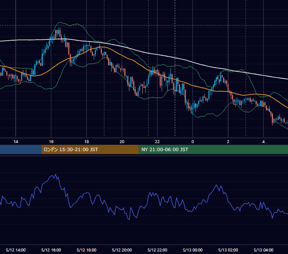Click the 5/12 20:00 date label
Screen dimensions: 288x254
click(x=122, y=250)
